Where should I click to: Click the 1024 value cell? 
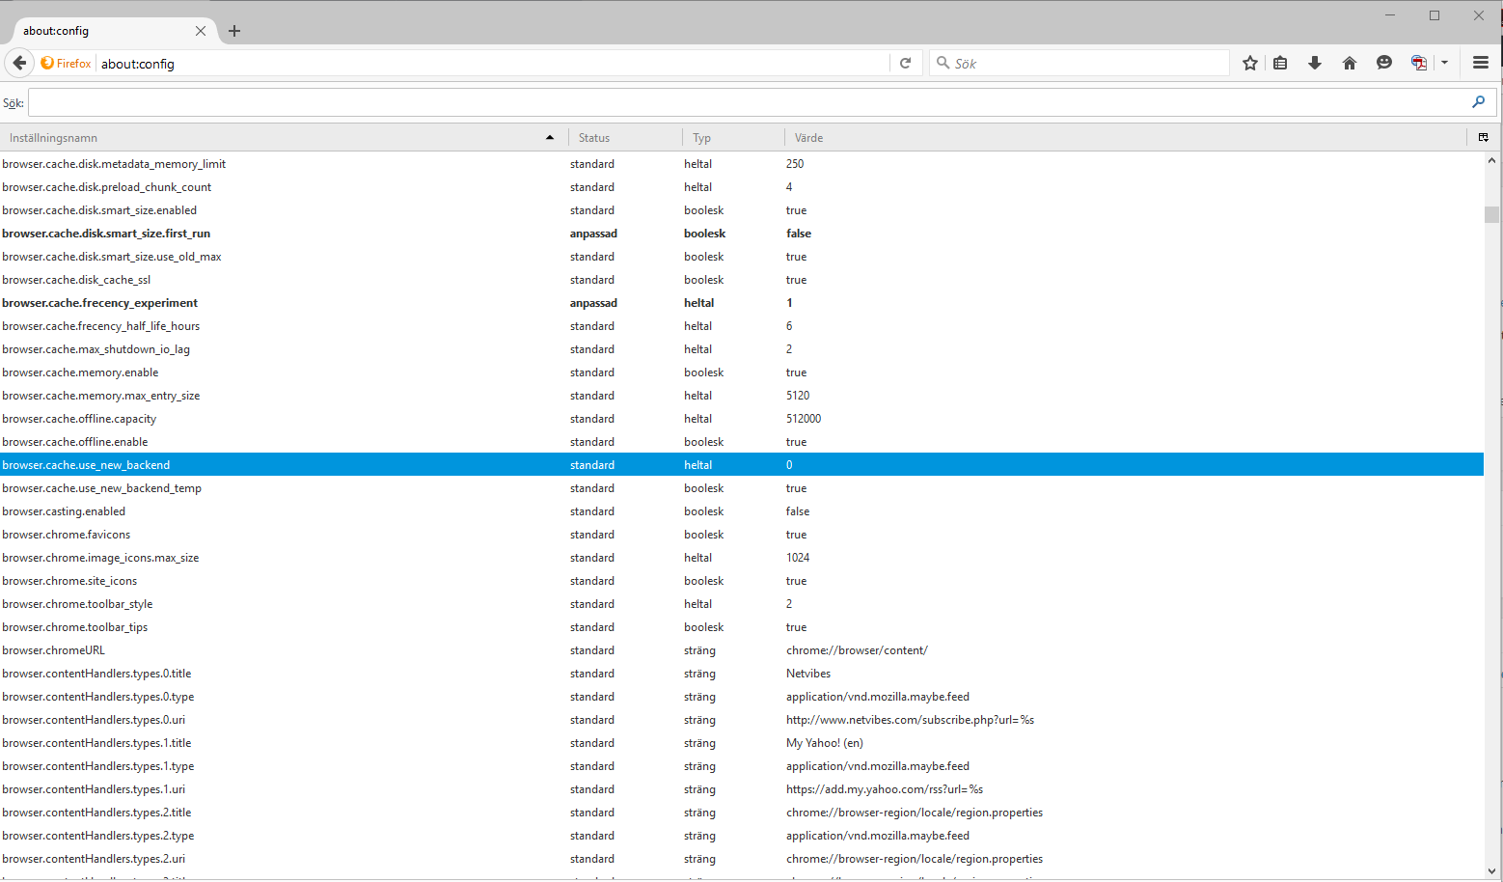coord(798,558)
